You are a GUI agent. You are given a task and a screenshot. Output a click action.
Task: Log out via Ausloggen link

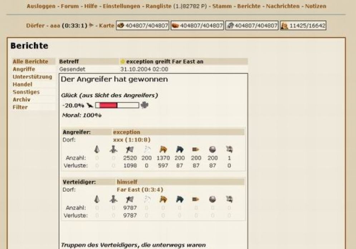click(x=41, y=6)
